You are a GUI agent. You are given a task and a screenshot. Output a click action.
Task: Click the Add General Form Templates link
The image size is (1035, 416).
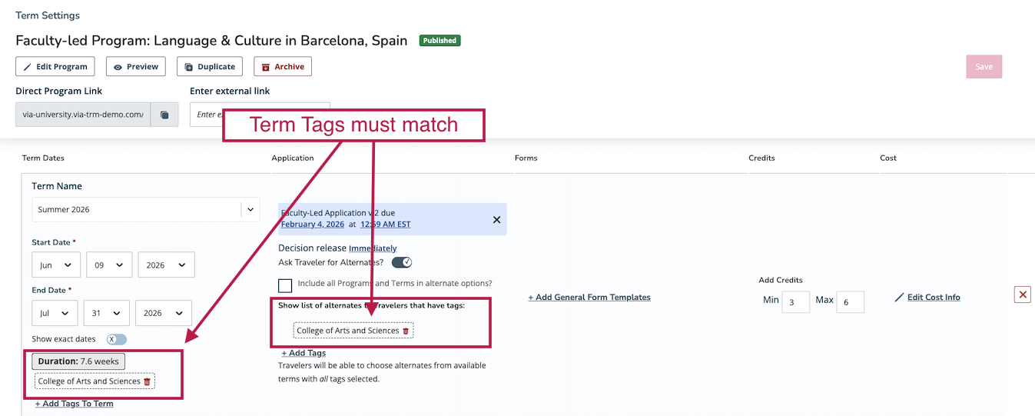click(x=589, y=298)
